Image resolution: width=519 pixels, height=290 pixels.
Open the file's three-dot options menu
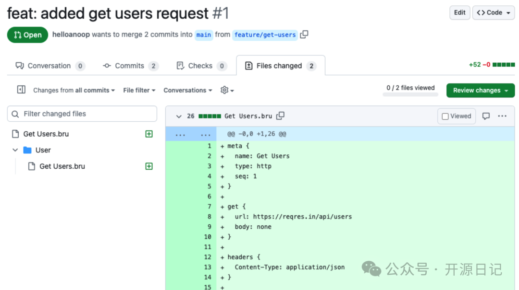pos(502,116)
